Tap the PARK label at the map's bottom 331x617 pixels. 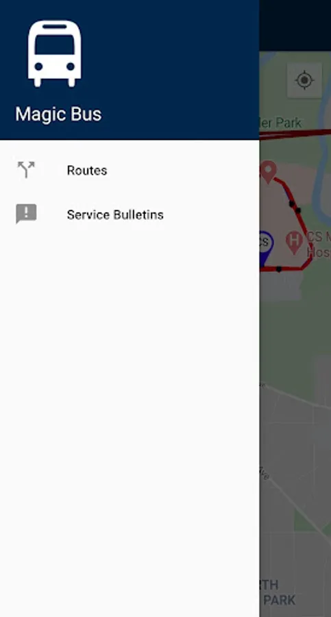coord(279,600)
